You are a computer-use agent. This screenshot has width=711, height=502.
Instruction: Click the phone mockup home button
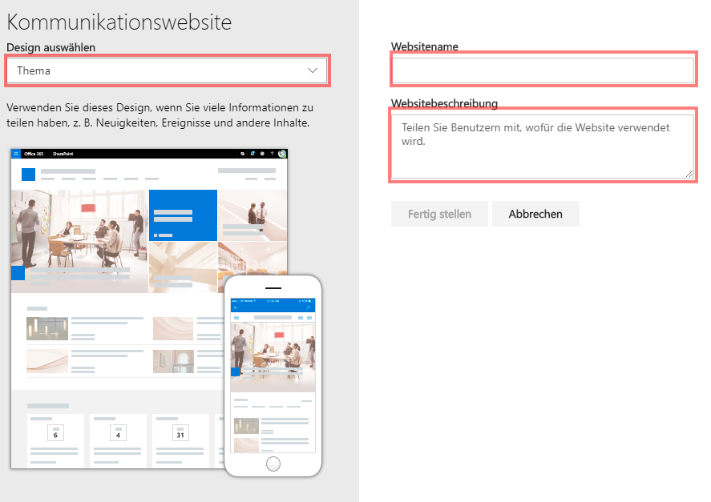273,464
